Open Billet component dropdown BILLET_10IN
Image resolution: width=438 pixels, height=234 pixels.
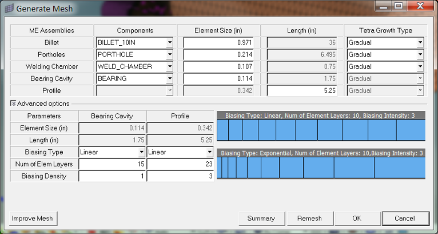coord(169,42)
